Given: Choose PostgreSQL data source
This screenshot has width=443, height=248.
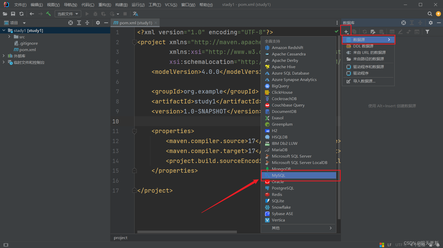Looking at the screenshot, I should click(298, 188).
